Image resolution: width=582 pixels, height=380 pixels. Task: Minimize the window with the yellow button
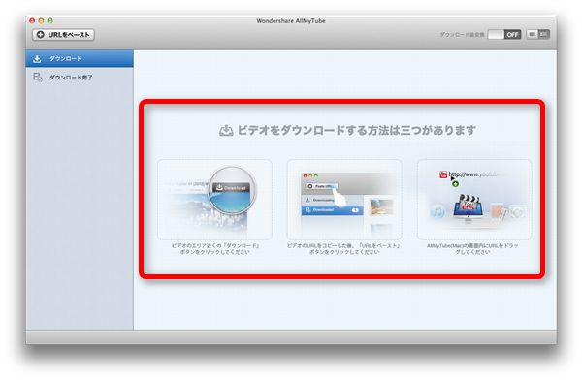click(x=41, y=21)
